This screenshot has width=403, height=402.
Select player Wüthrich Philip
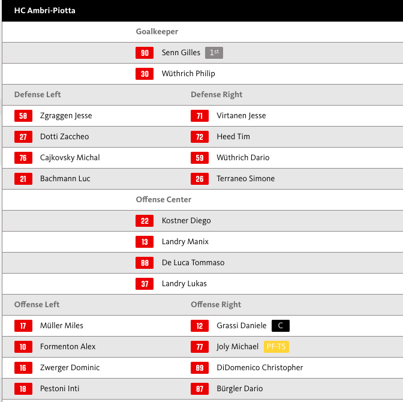(188, 74)
